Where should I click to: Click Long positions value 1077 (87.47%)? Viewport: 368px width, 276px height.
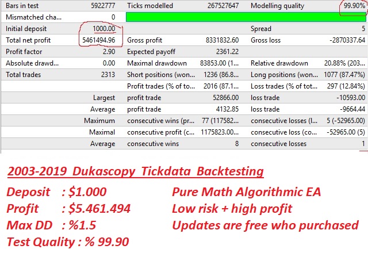344,75
